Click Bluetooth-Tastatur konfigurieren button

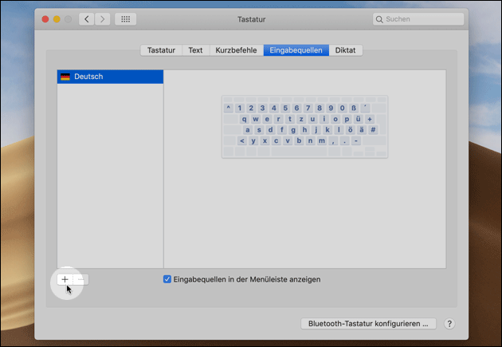368,324
